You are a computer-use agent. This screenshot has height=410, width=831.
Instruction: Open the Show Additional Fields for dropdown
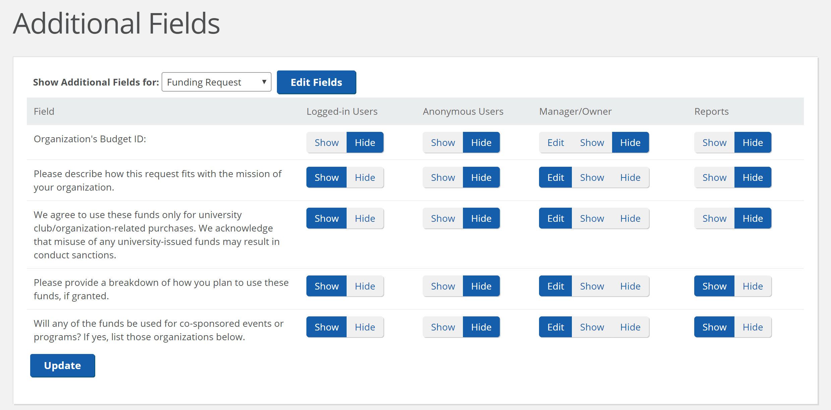[x=216, y=82]
